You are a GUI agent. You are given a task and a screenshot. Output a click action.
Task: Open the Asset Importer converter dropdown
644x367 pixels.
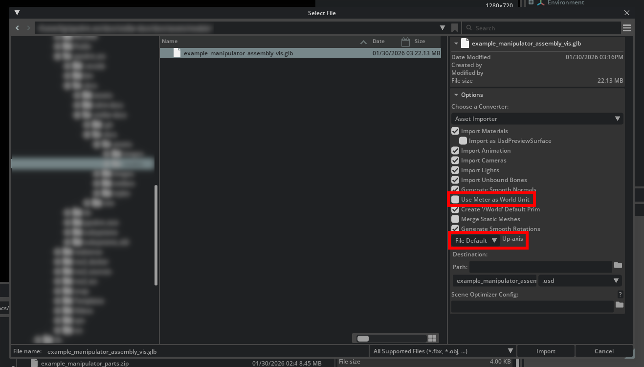tap(537, 119)
